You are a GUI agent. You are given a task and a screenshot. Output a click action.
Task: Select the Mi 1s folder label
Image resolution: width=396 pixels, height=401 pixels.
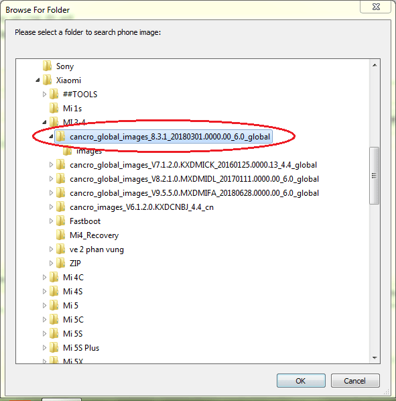coord(72,109)
